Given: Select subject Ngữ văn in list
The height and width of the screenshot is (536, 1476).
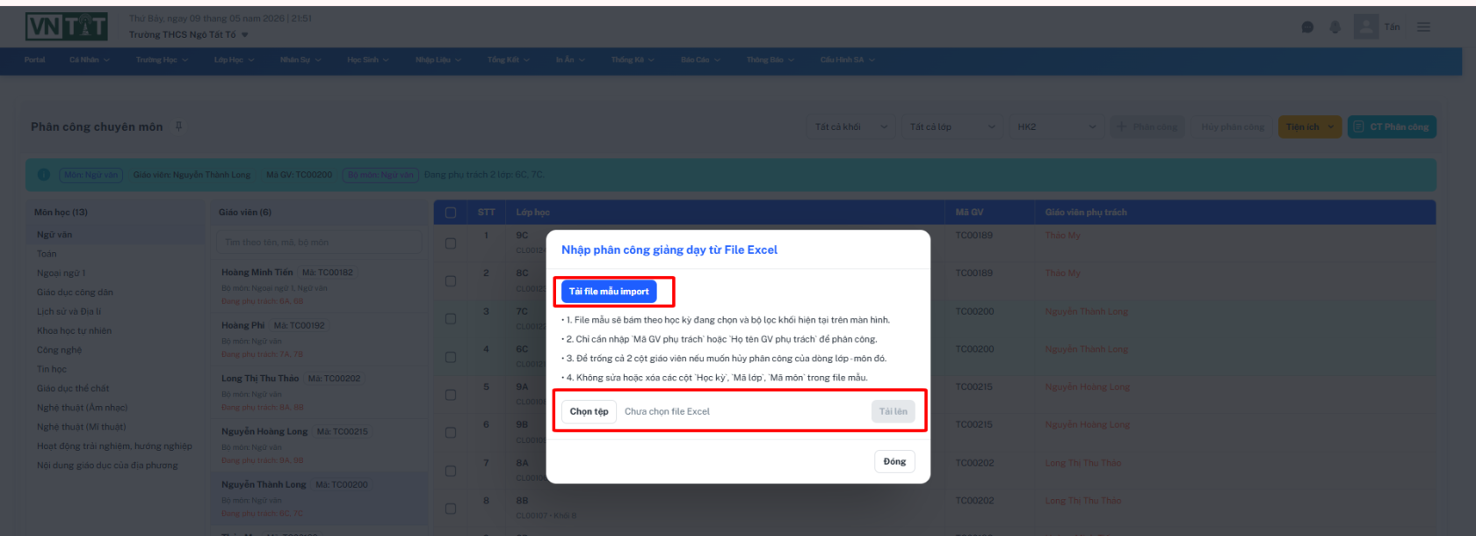Looking at the screenshot, I should click(116, 235).
